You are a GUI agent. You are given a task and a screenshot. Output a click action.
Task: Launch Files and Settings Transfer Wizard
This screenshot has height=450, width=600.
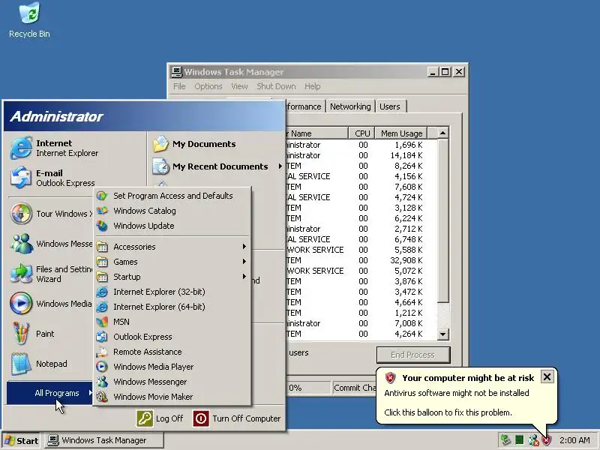50,274
